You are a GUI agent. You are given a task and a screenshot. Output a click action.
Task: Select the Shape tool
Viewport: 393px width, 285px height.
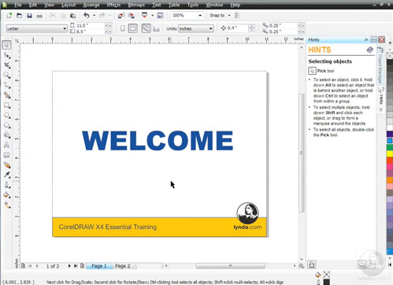[7, 55]
